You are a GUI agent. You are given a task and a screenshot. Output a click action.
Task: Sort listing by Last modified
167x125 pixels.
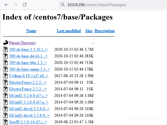pyautogui.click(x=69, y=31)
